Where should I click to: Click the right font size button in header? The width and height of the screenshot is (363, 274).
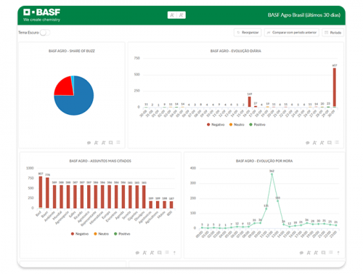(x=181, y=15)
